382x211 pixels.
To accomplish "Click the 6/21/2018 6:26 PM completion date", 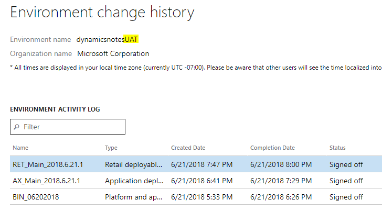I will pyautogui.click(x=281, y=197).
